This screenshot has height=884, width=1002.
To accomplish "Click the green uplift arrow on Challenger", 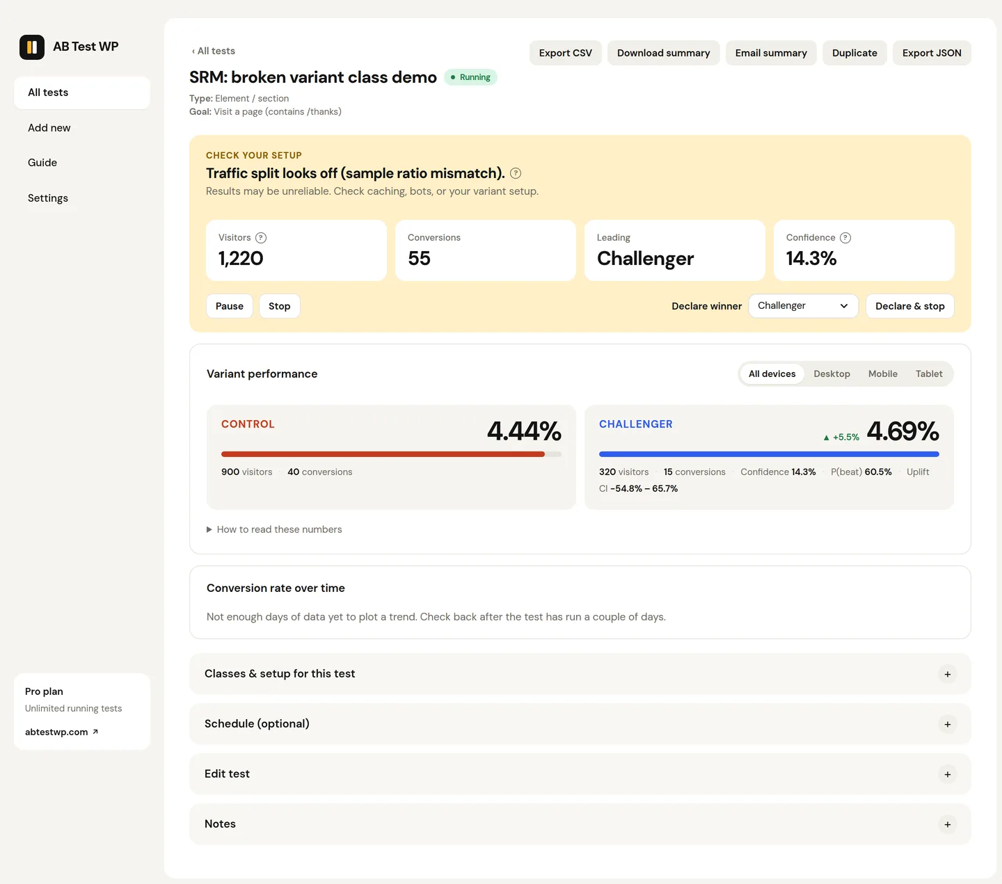I will point(827,437).
